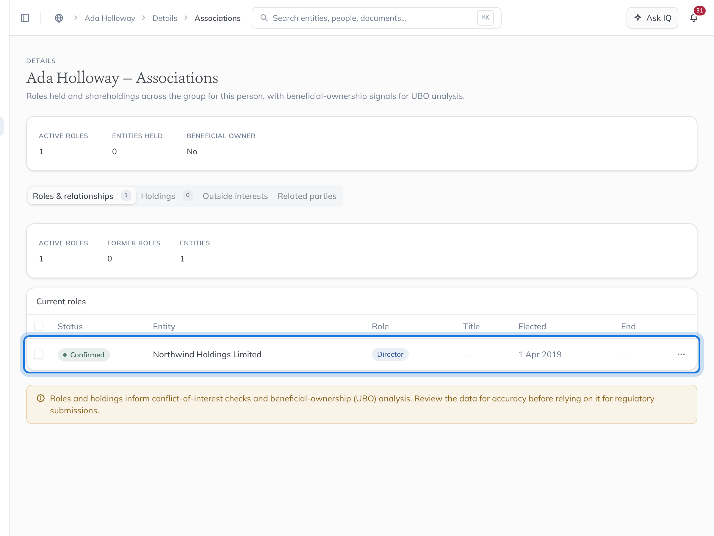
Task: Click the Role column header
Action: (380, 326)
